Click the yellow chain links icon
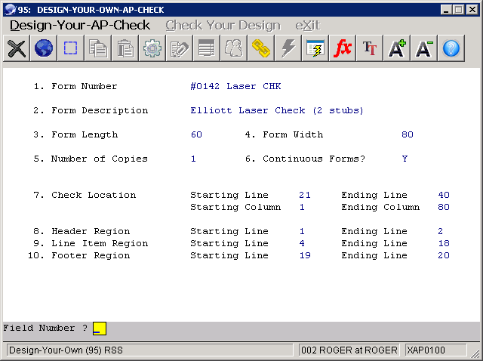The width and height of the screenshot is (483, 361). 261,48
